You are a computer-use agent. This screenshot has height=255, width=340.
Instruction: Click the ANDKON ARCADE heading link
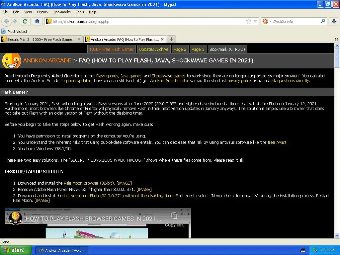tap(47, 60)
